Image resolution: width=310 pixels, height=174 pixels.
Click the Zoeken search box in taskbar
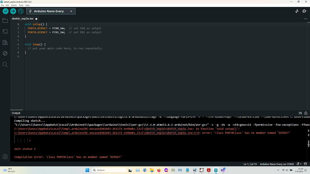pyautogui.click(x=109, y=170)
